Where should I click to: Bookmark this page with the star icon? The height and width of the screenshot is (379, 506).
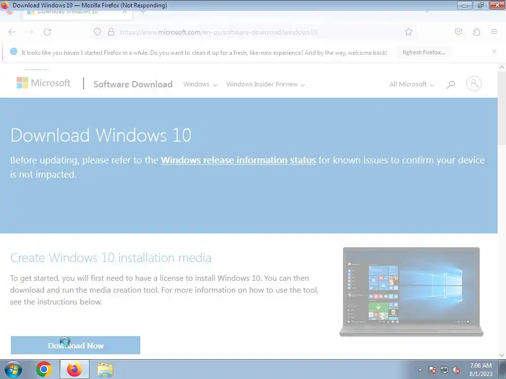(x=409, y=32)
